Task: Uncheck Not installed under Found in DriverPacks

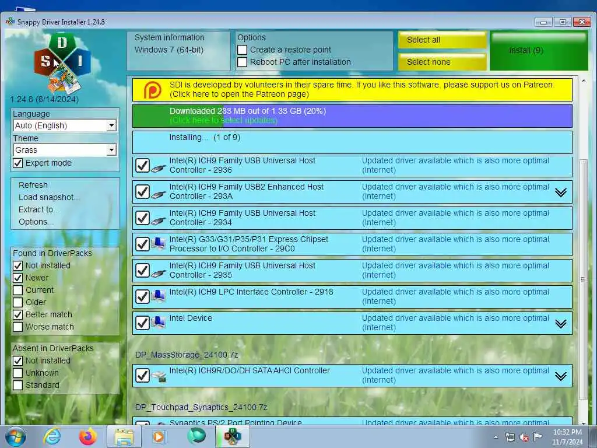Action: tap(18, 265)
